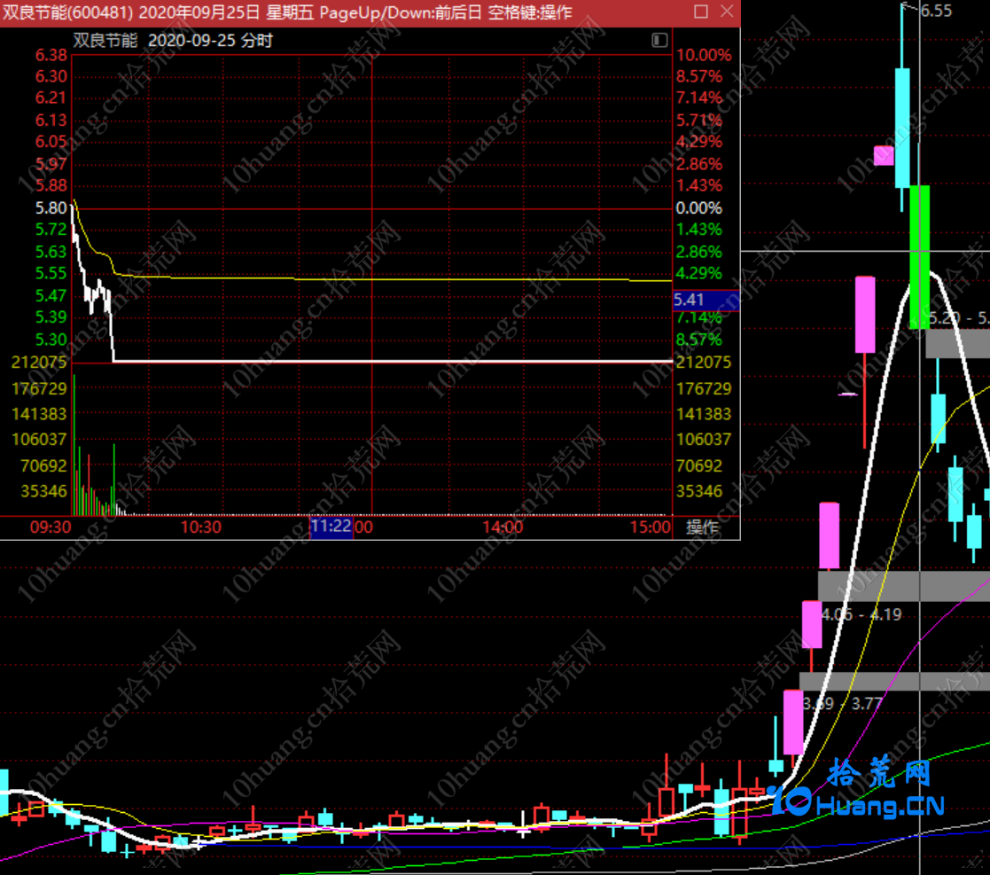Click the 0.00% right axis label

coord(698,207)
